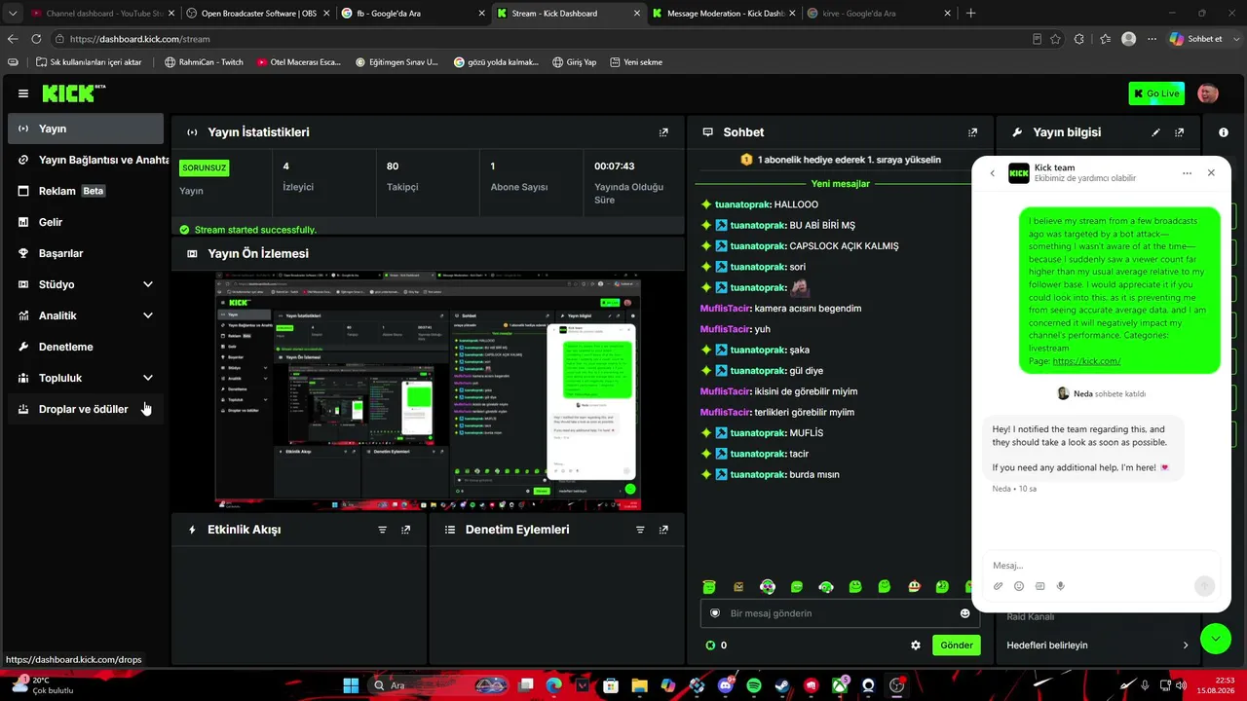Screen dimensions: 1247x701
Task: Open GIF picker in Kick team chat
Action: (x=1039, y=586)
